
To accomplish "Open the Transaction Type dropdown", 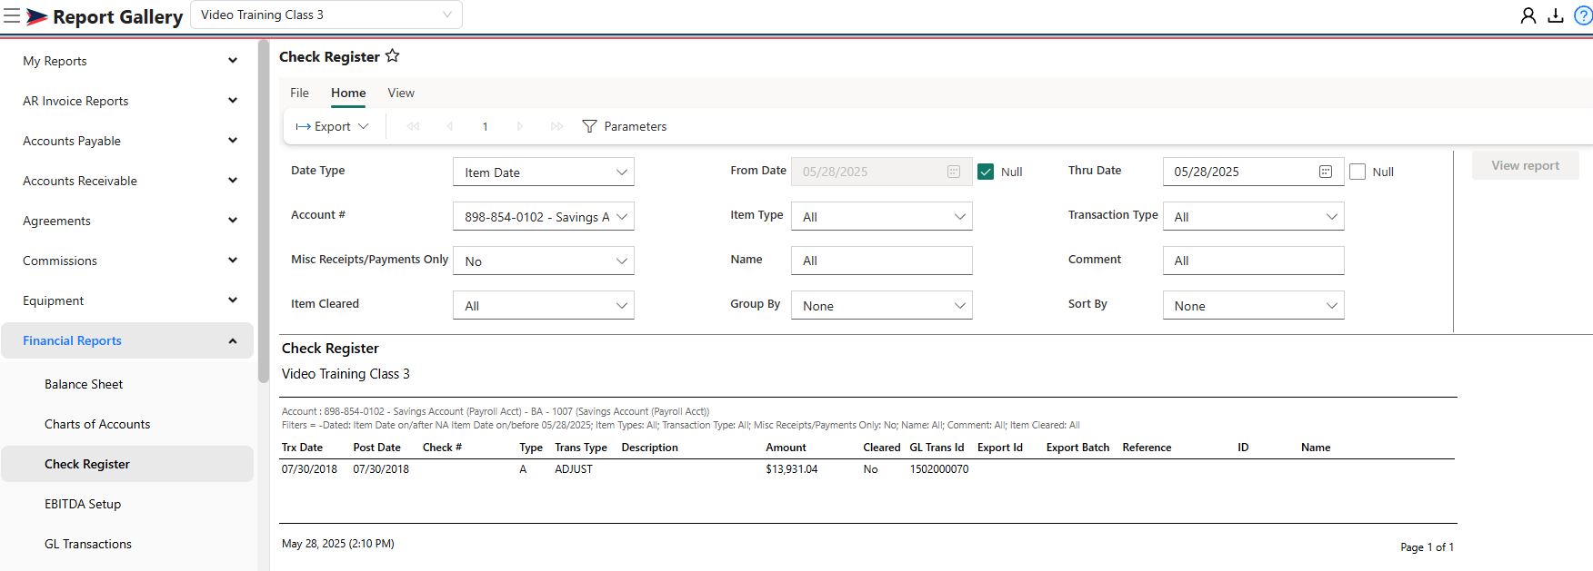I will coord(1254,216).
